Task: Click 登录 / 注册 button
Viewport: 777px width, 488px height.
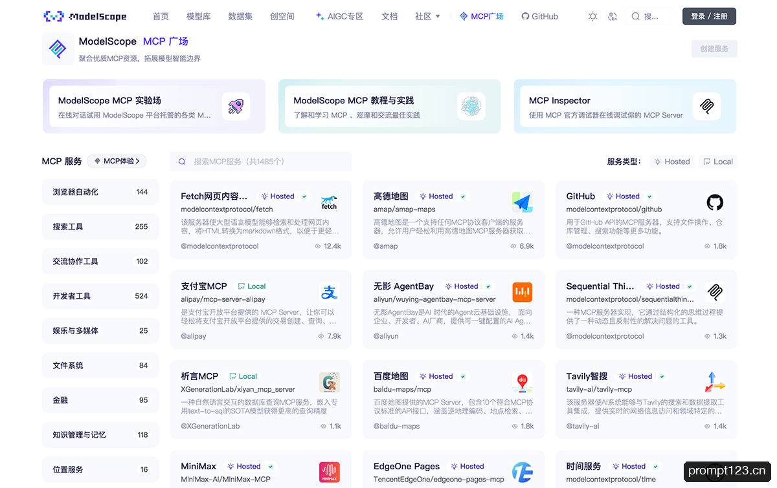Action: tap(709, 16)
